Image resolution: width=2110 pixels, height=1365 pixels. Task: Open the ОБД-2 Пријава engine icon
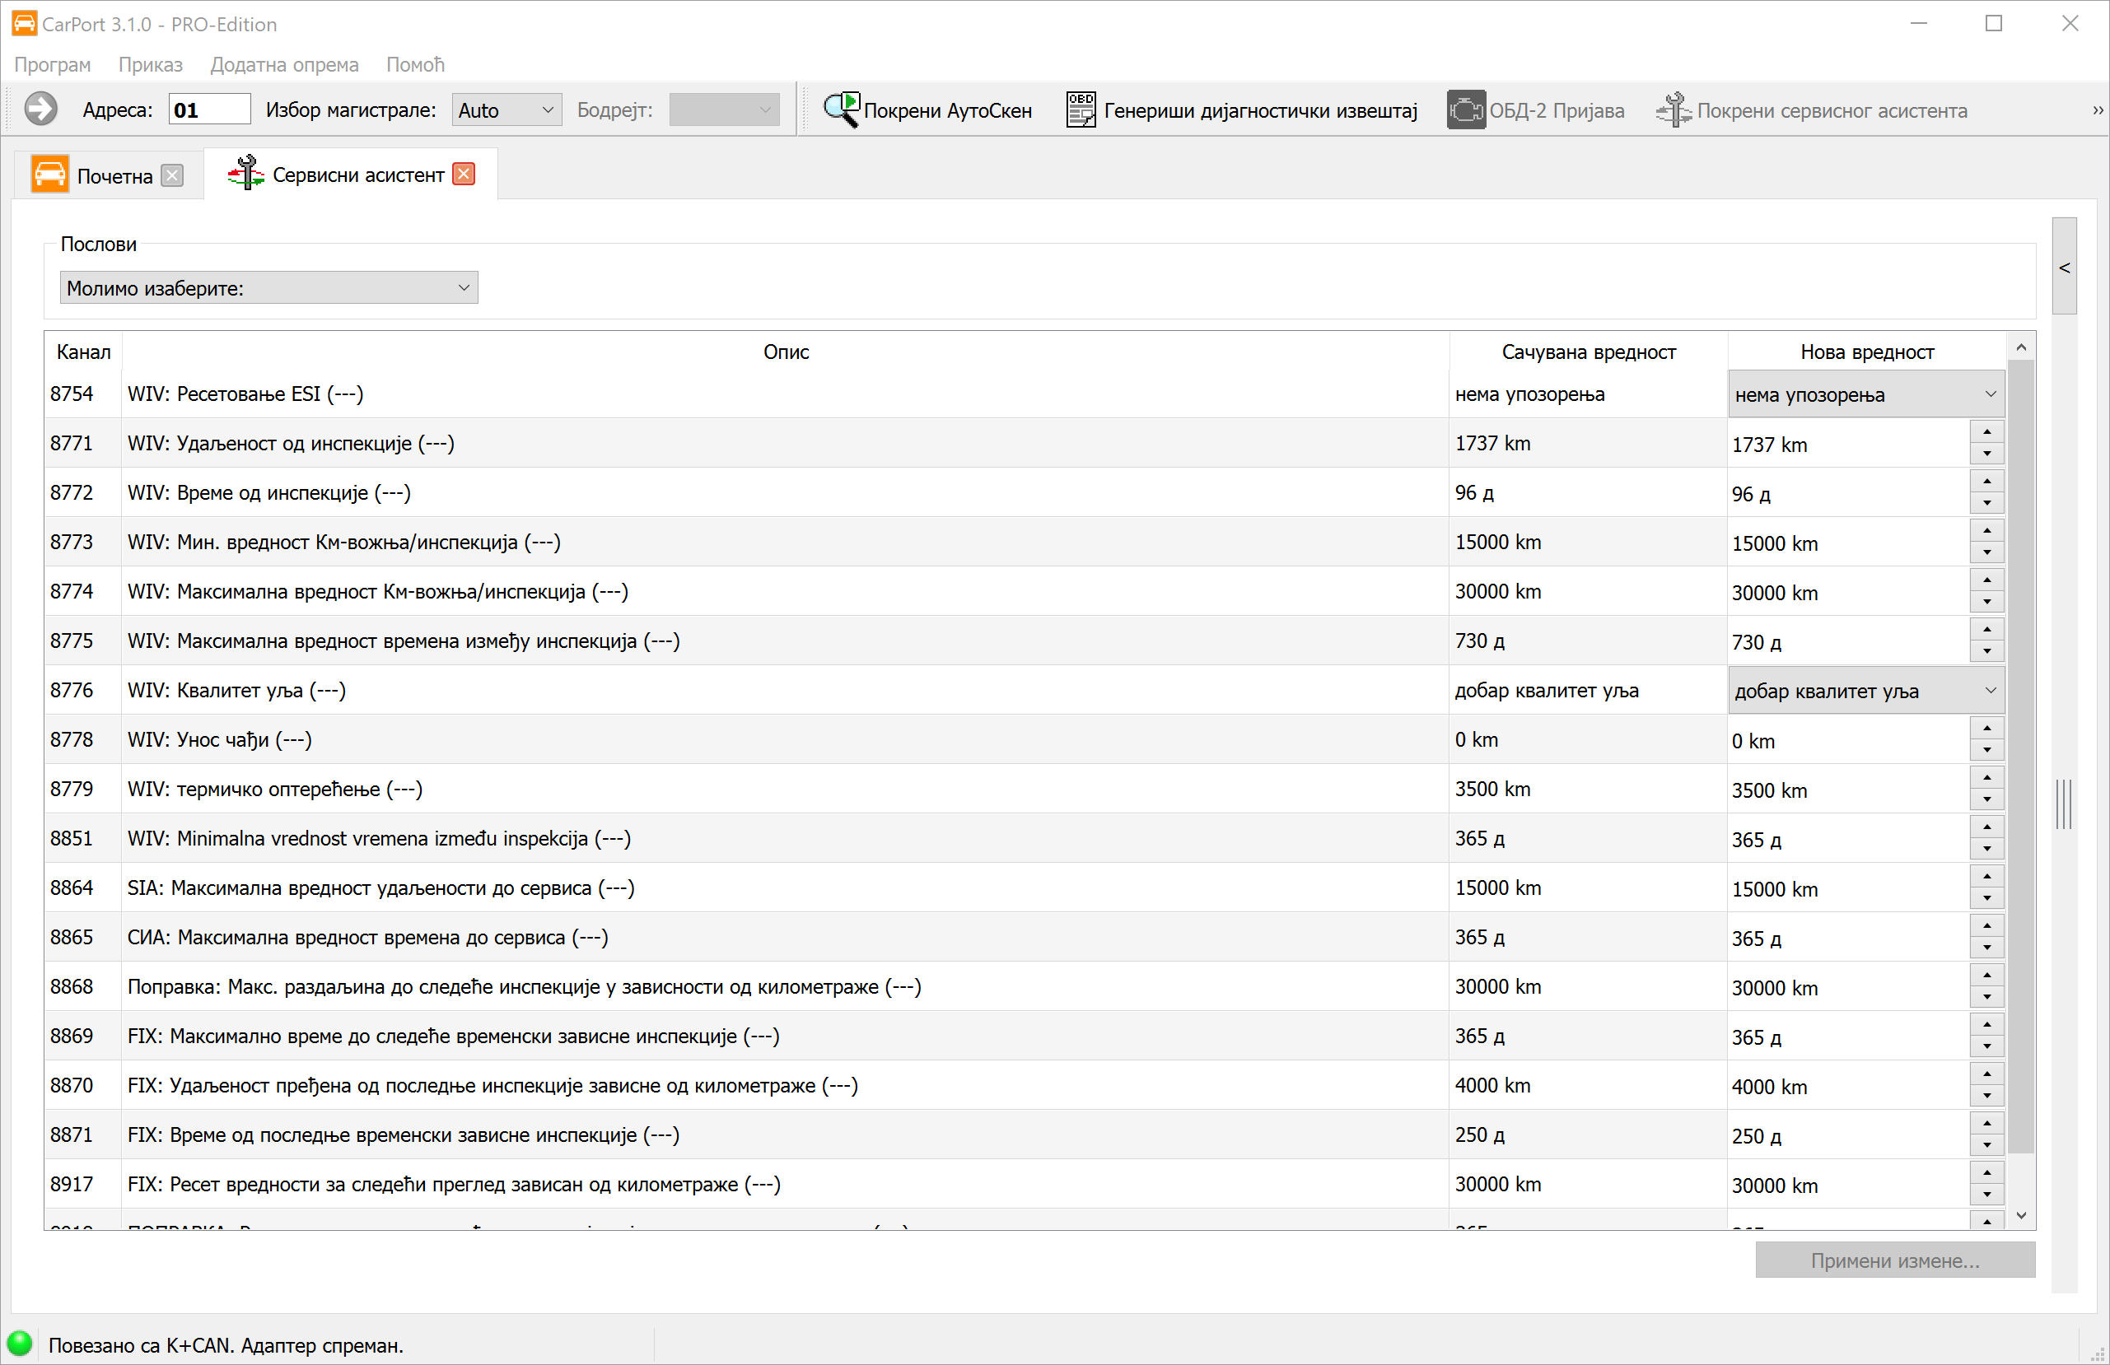tap(1465, 110)
